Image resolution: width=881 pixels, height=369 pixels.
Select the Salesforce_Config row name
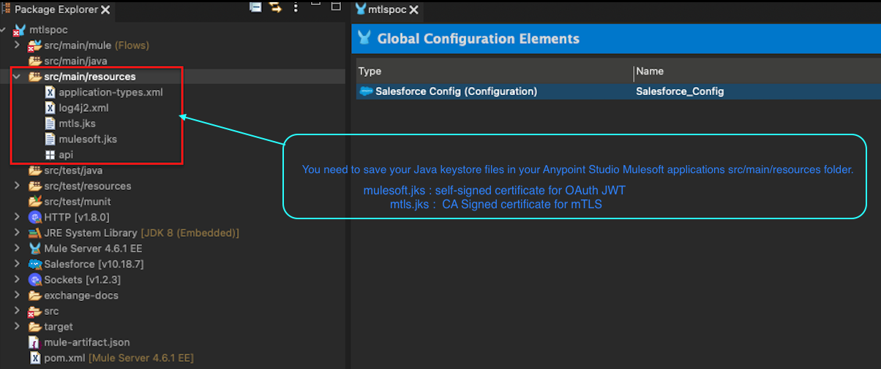pos(680,91)
